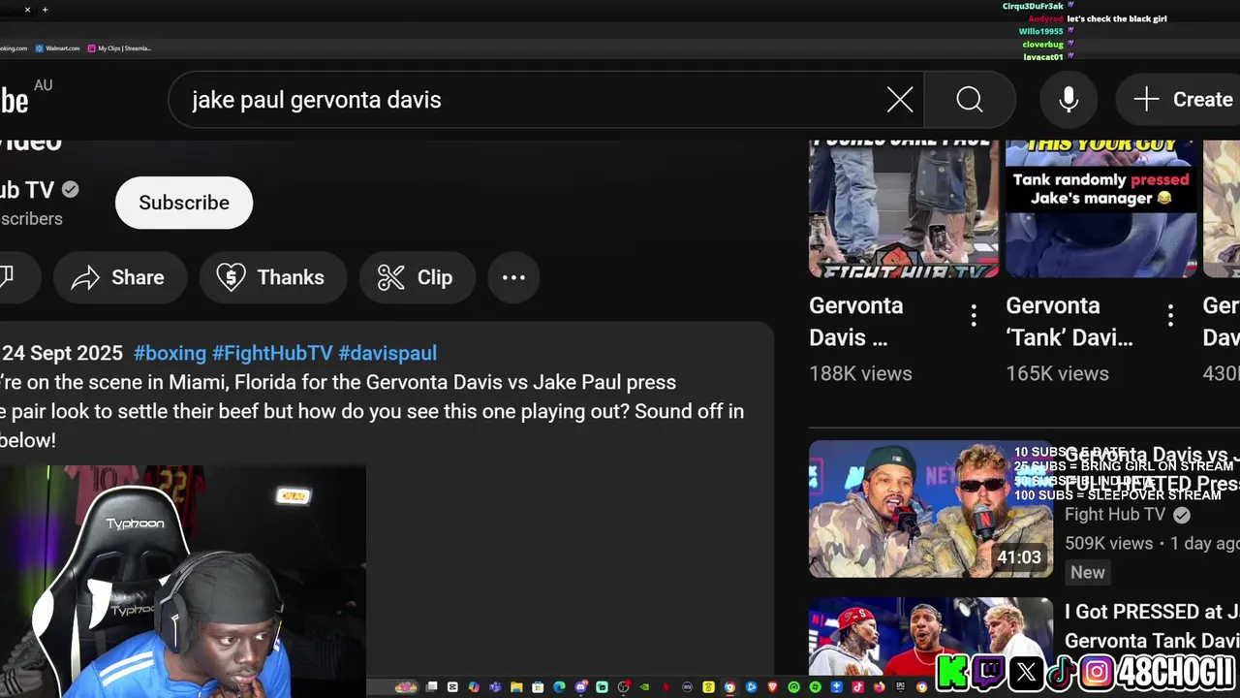Click 'Fight Hub TV' channel name under 41:03 video
1240x698 pixels.
tap(1115, 515)
